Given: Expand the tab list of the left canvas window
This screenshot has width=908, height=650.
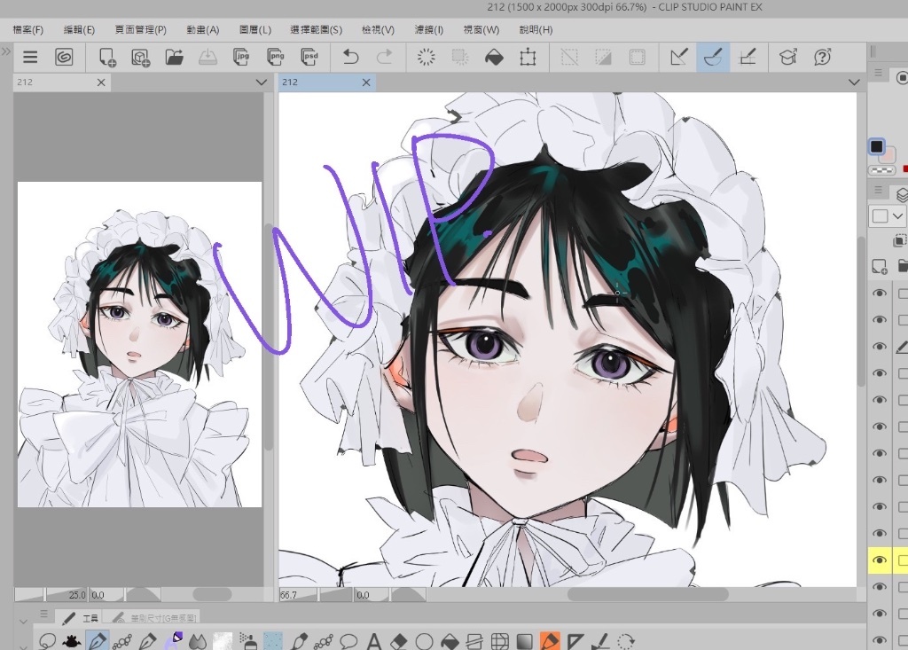Looking at the screenshot, I should 262,82.
